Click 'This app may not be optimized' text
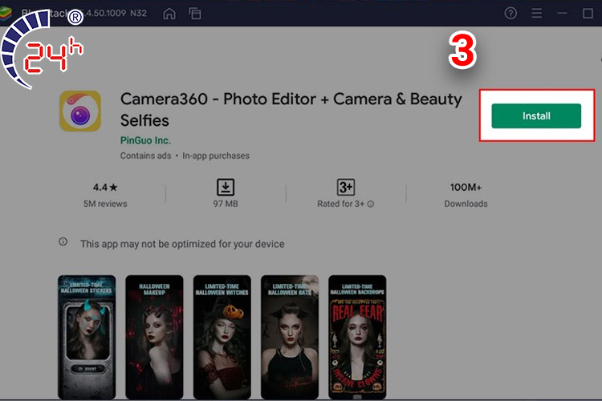Image resolution: width=602 pixels, height=401 pixels. tap(182, 244)
